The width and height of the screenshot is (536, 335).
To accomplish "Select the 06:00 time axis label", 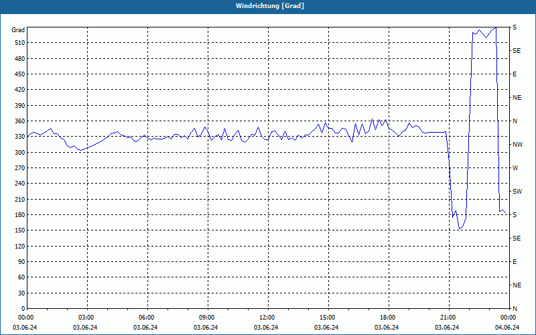I will tap(146, 318).
